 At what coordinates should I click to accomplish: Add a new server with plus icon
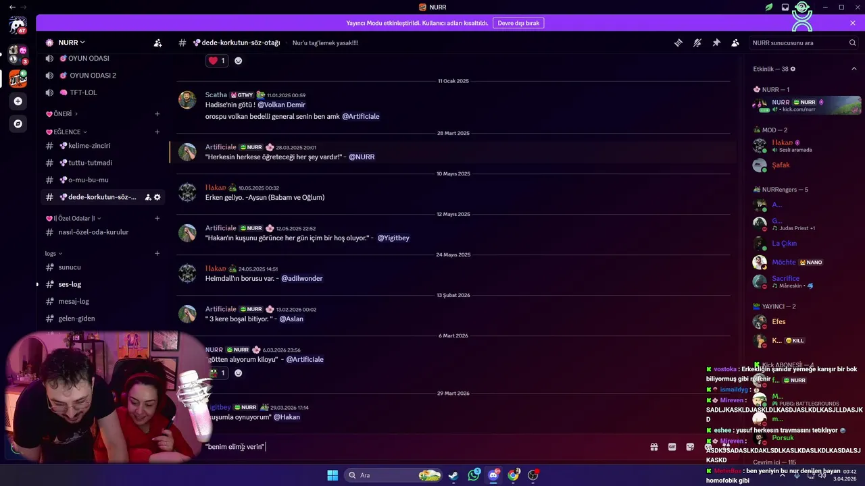tap(18, 101)
